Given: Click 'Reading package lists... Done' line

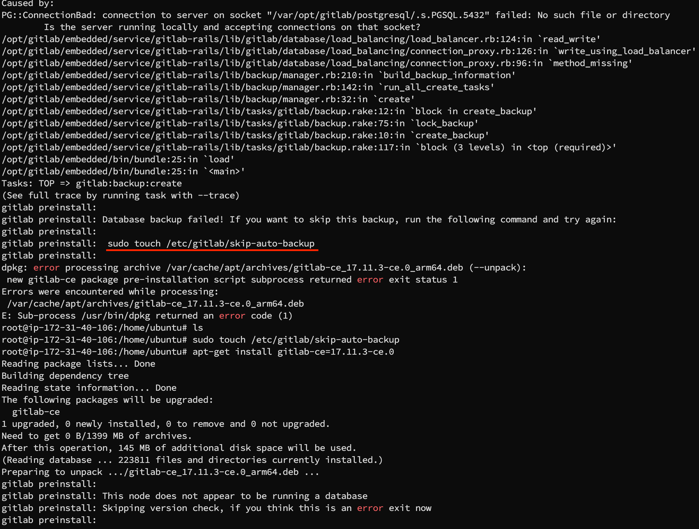Looking at the screenshot, I should [x=78, y=364].
